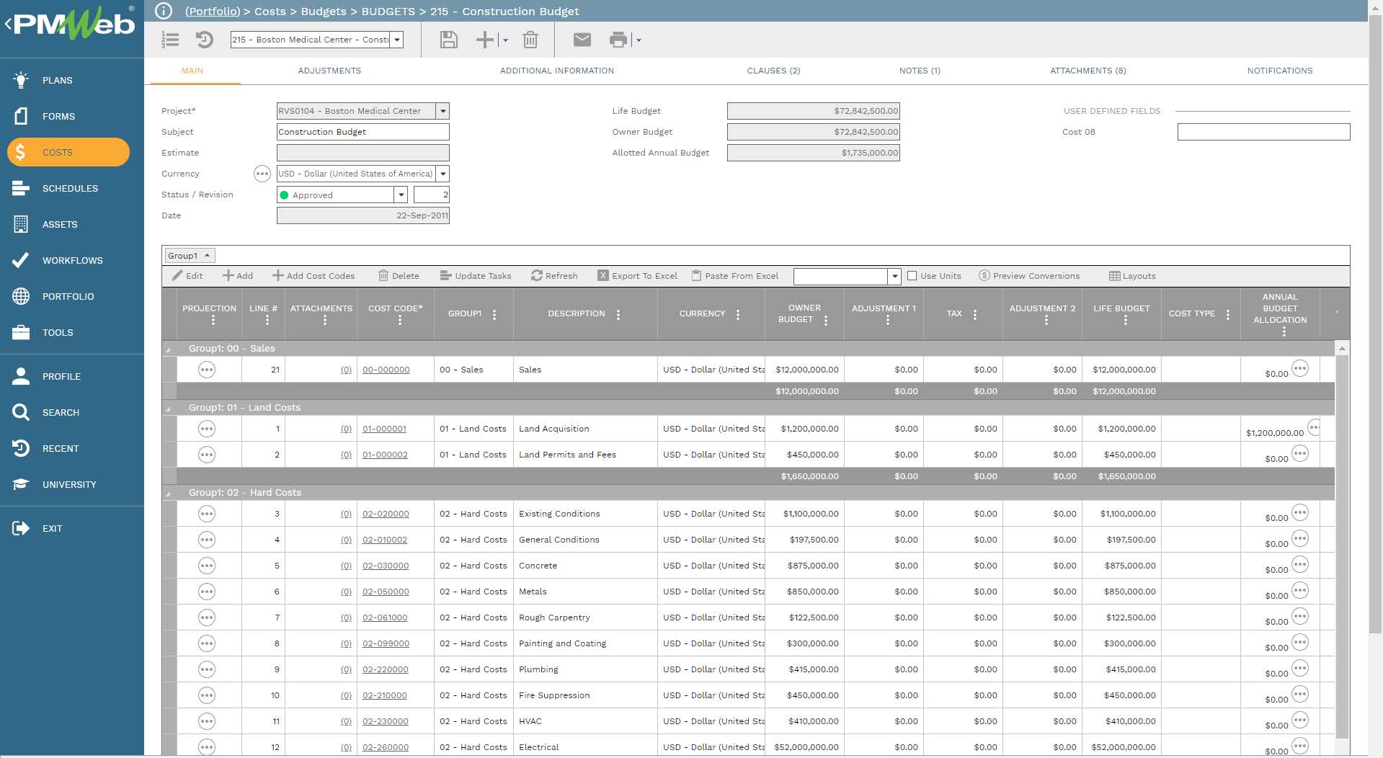Open attachments link (0) for Plumbing row
1383x758 pixels.
click(x=346, y=669)
